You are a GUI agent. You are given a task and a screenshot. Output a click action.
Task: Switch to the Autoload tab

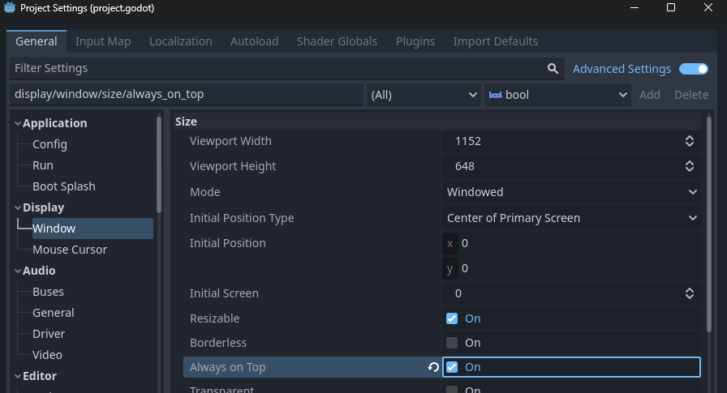(x=255, y=41)
